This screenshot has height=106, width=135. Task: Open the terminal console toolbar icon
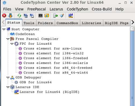[41, 16]
